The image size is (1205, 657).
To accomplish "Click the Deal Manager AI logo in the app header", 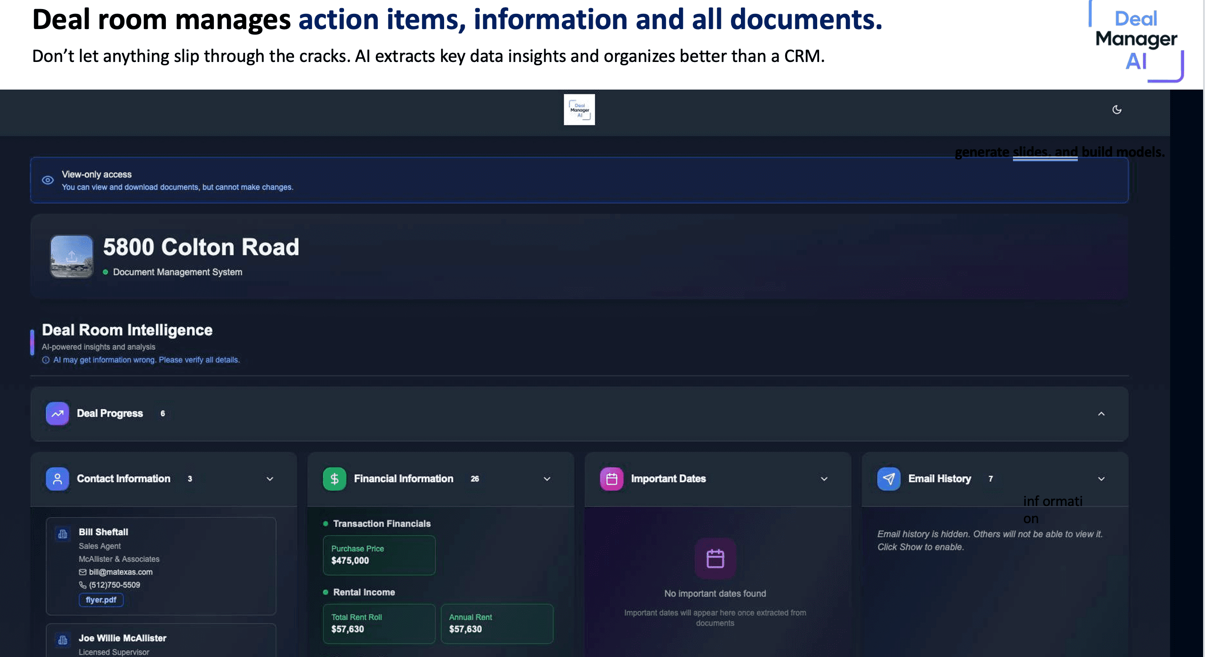I will click(x=579, y=110).
